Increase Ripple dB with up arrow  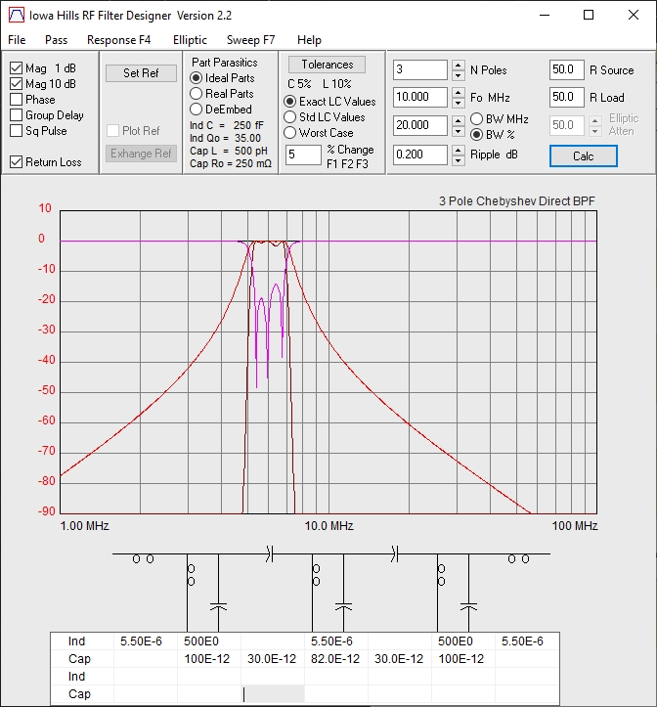tap(459, 151)
